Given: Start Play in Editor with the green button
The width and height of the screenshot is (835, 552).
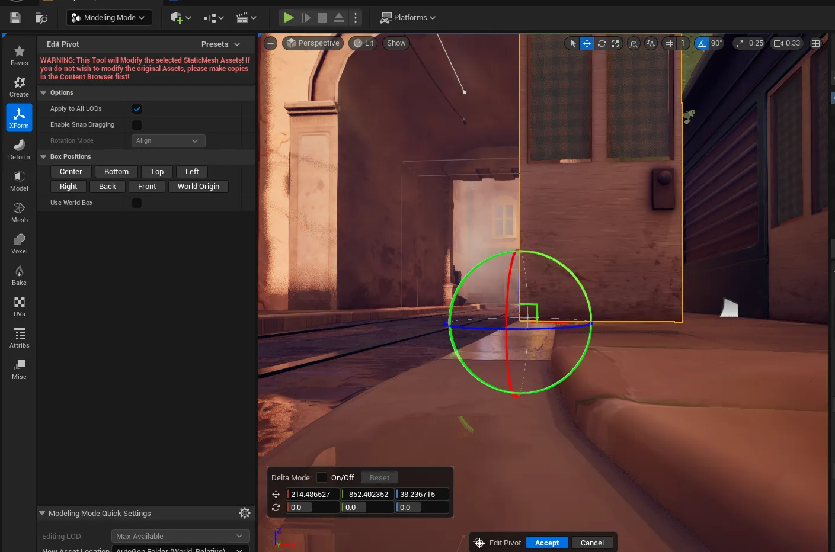Looking at the screenshot, I should click(289, 18).
